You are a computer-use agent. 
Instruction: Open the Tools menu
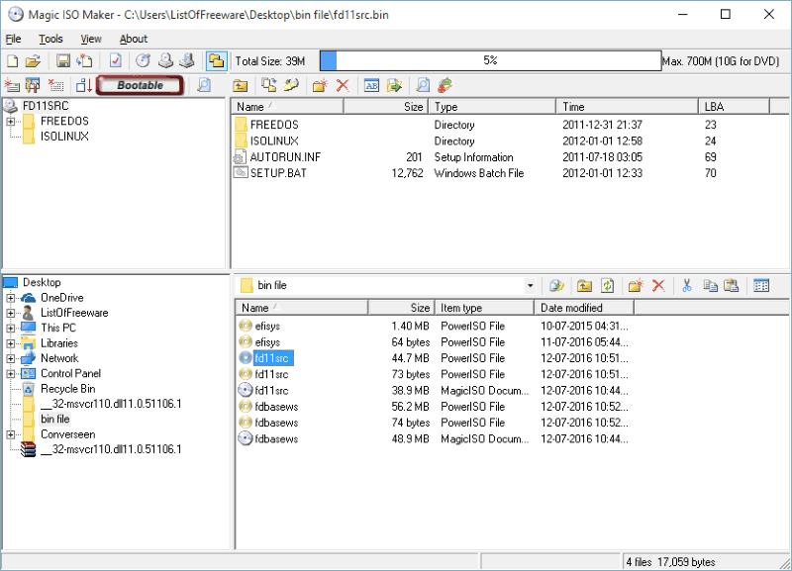click(50, 39)
